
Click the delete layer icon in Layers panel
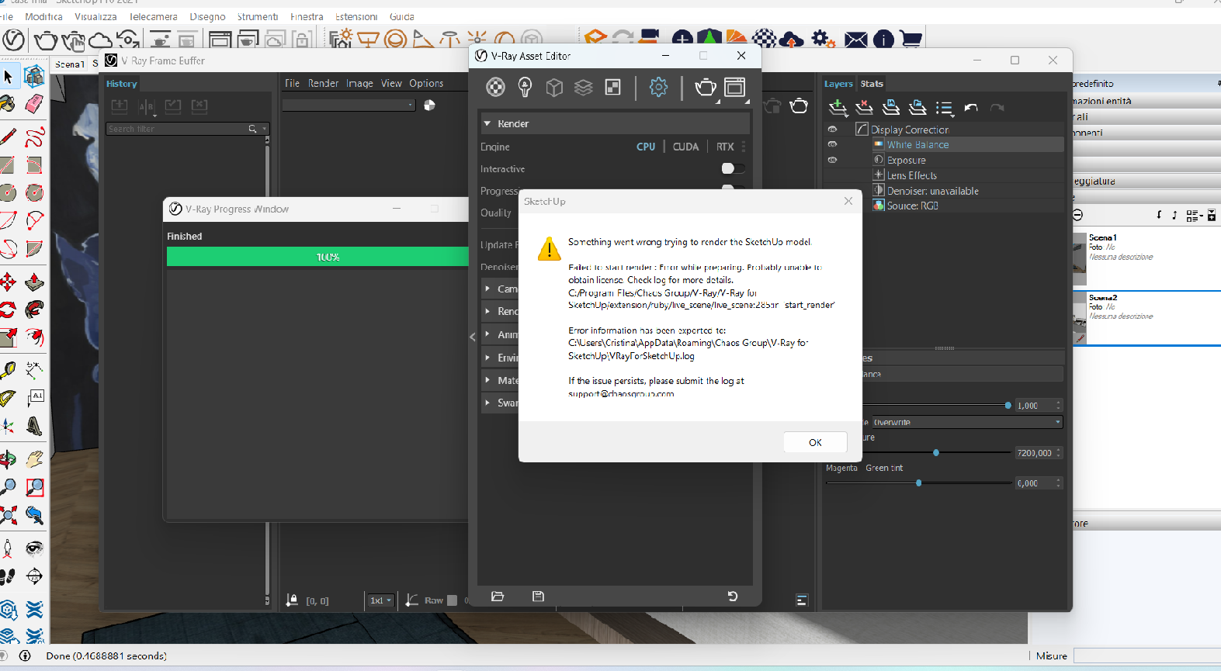pyautogui.click(x=864, y=108)
